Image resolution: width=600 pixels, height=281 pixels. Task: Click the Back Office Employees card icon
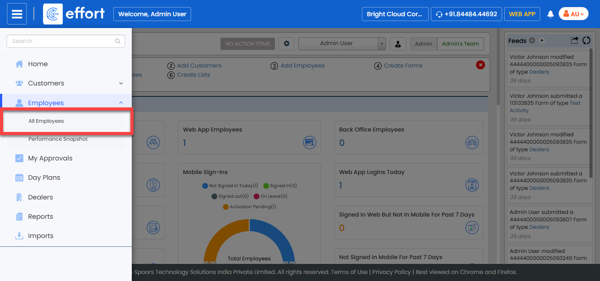pos(472,142)
